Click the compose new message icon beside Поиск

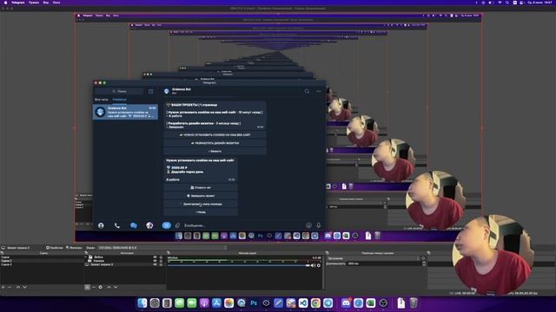(x=150, y=91)
